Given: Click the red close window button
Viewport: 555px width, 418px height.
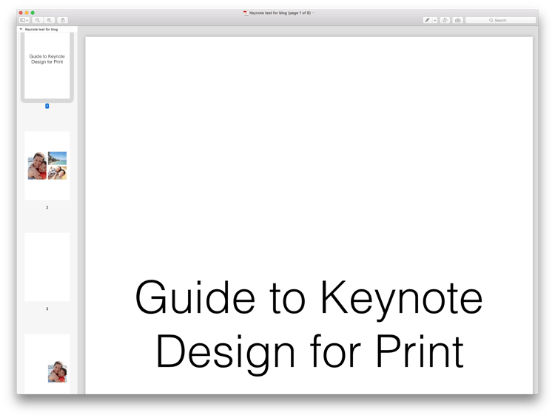Looking at the screenshot, I should [x=21, y=13].
